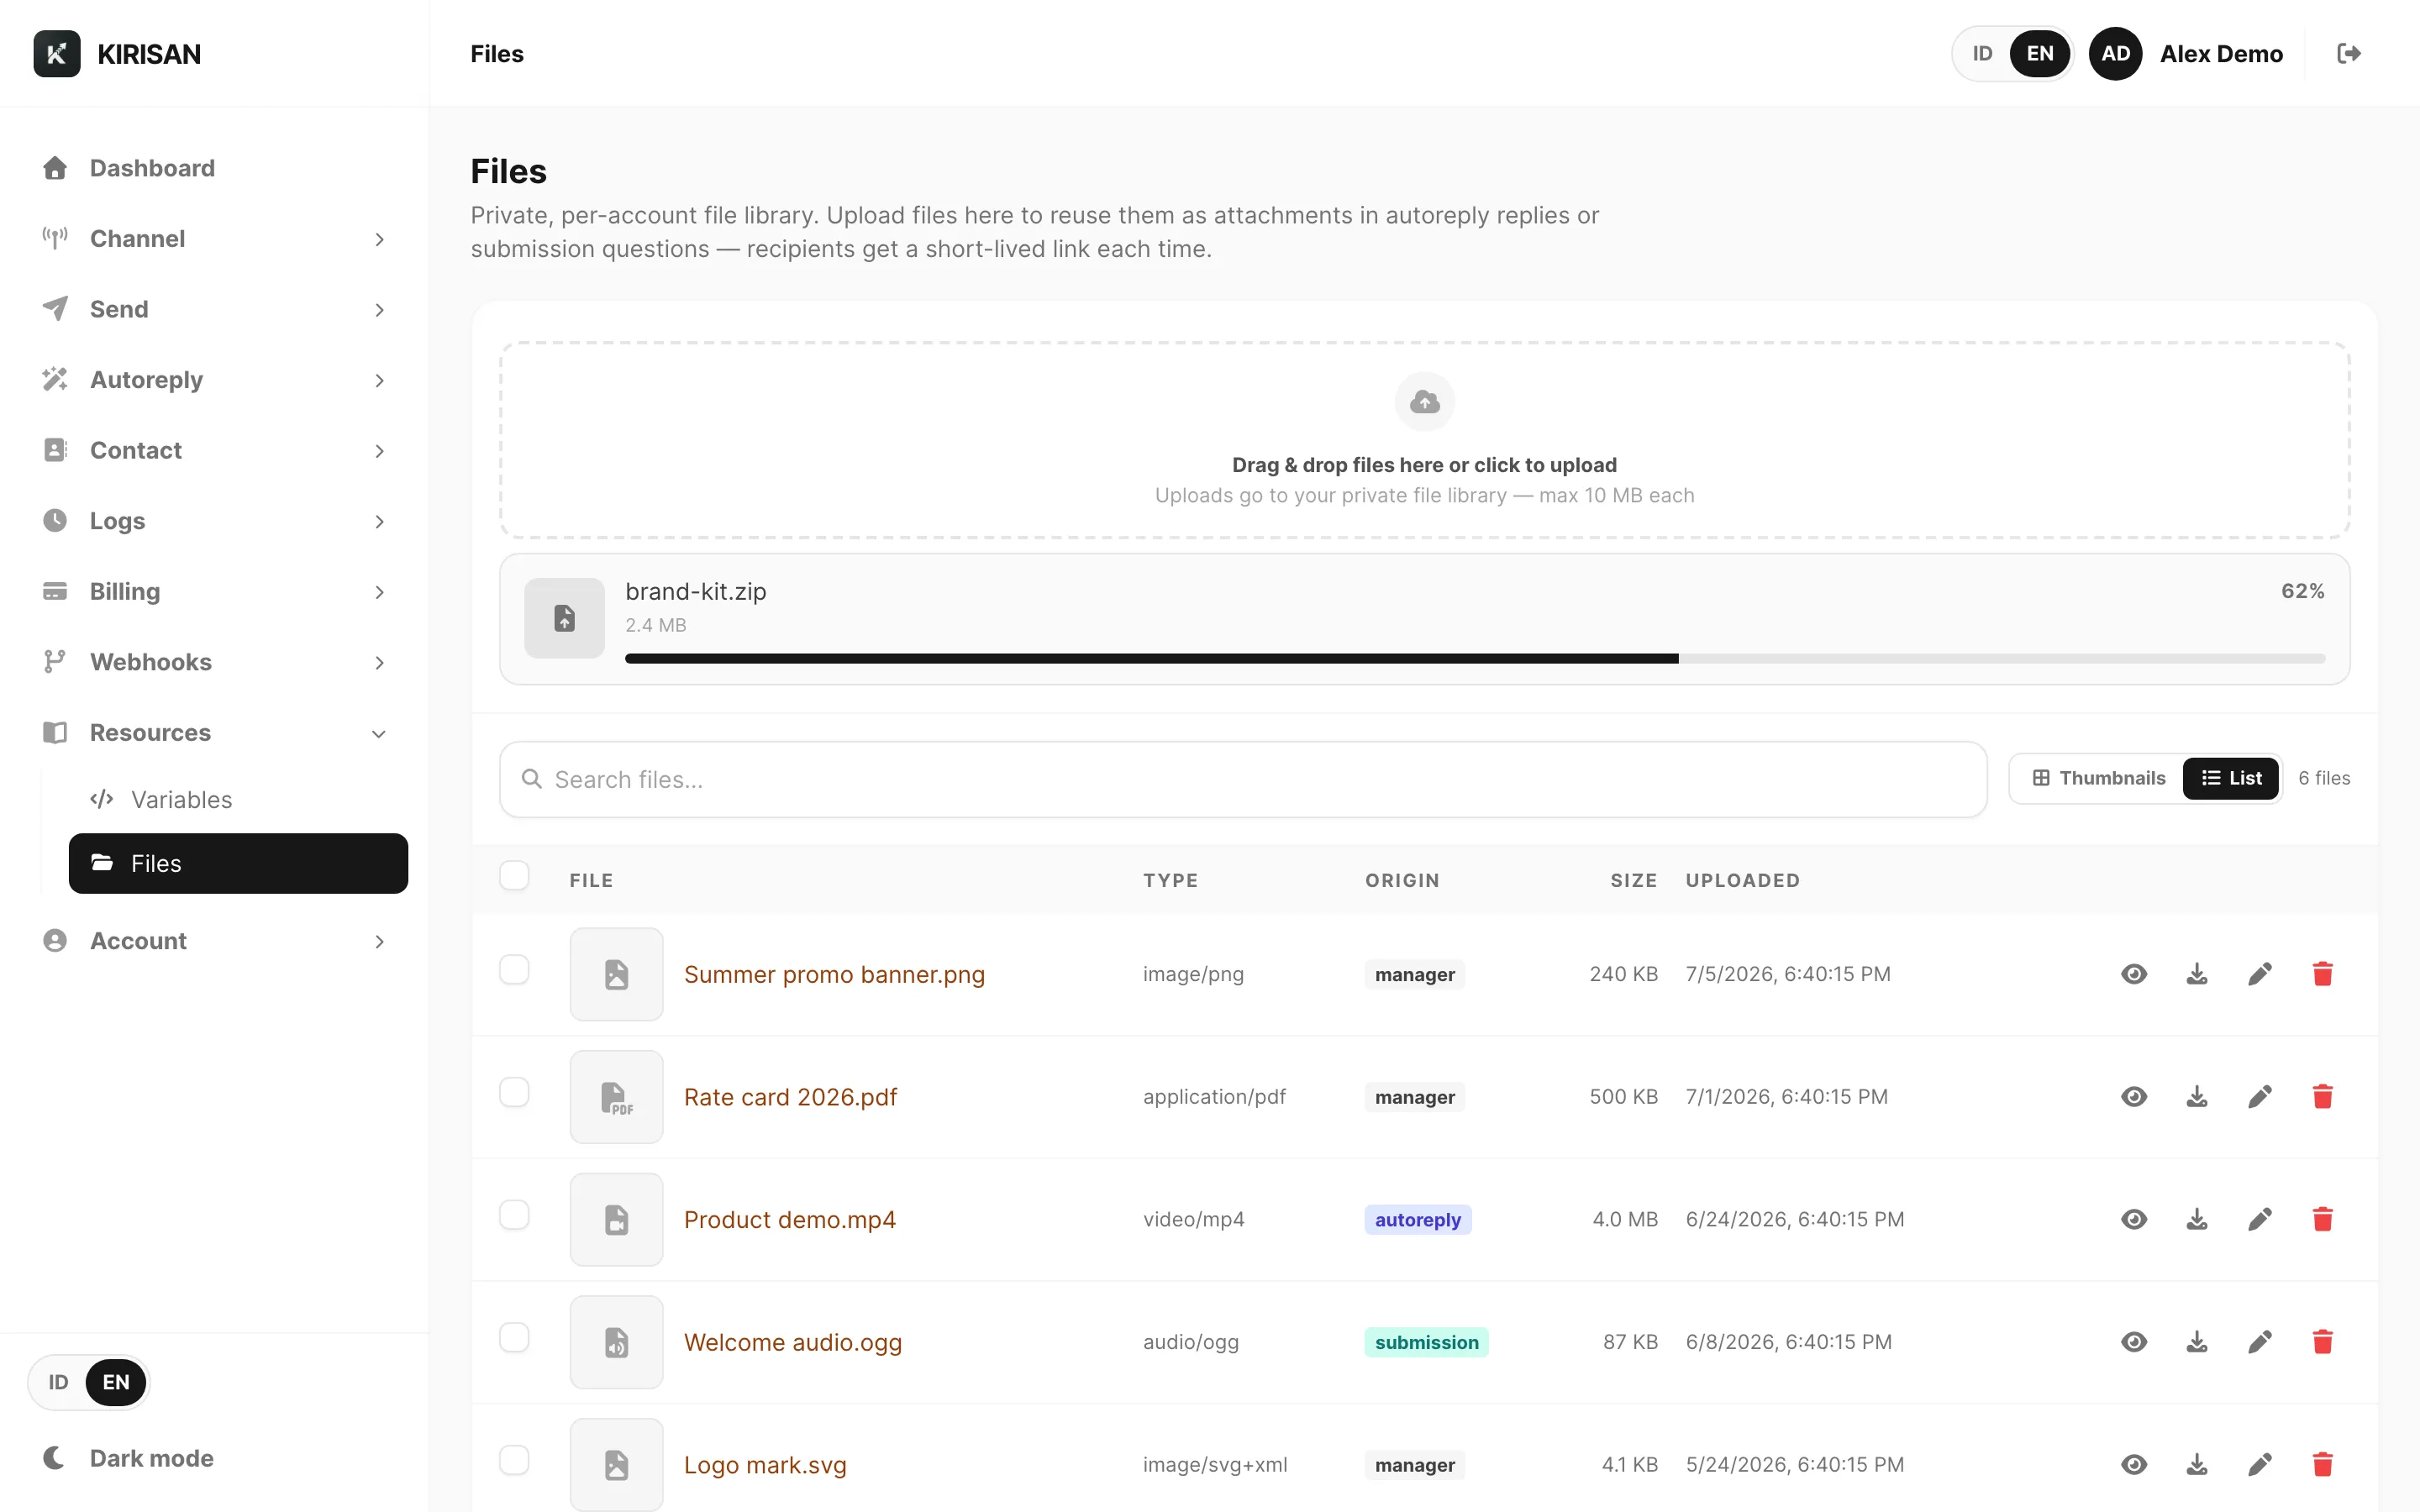Viewport: 2420px width, 1512px height.
Task: Expand the Channel menu
Action: [x=214, y=239]
